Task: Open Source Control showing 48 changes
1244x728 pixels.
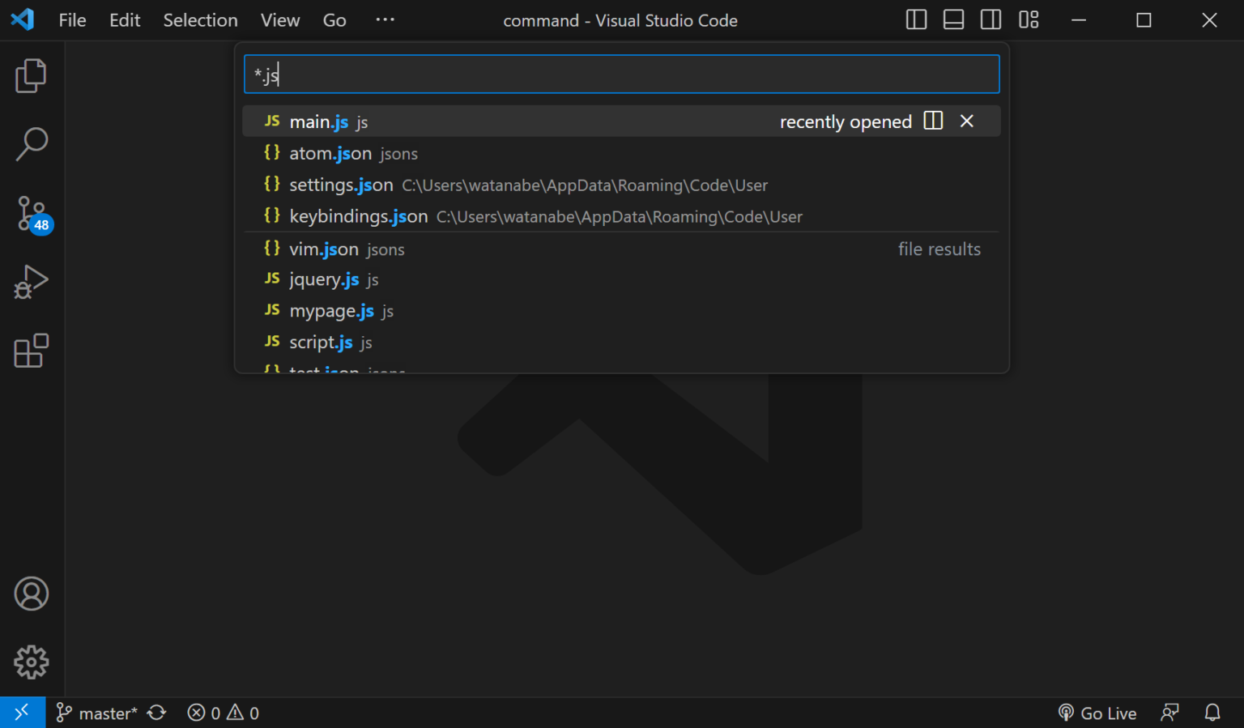Action: tap(31, 212)
